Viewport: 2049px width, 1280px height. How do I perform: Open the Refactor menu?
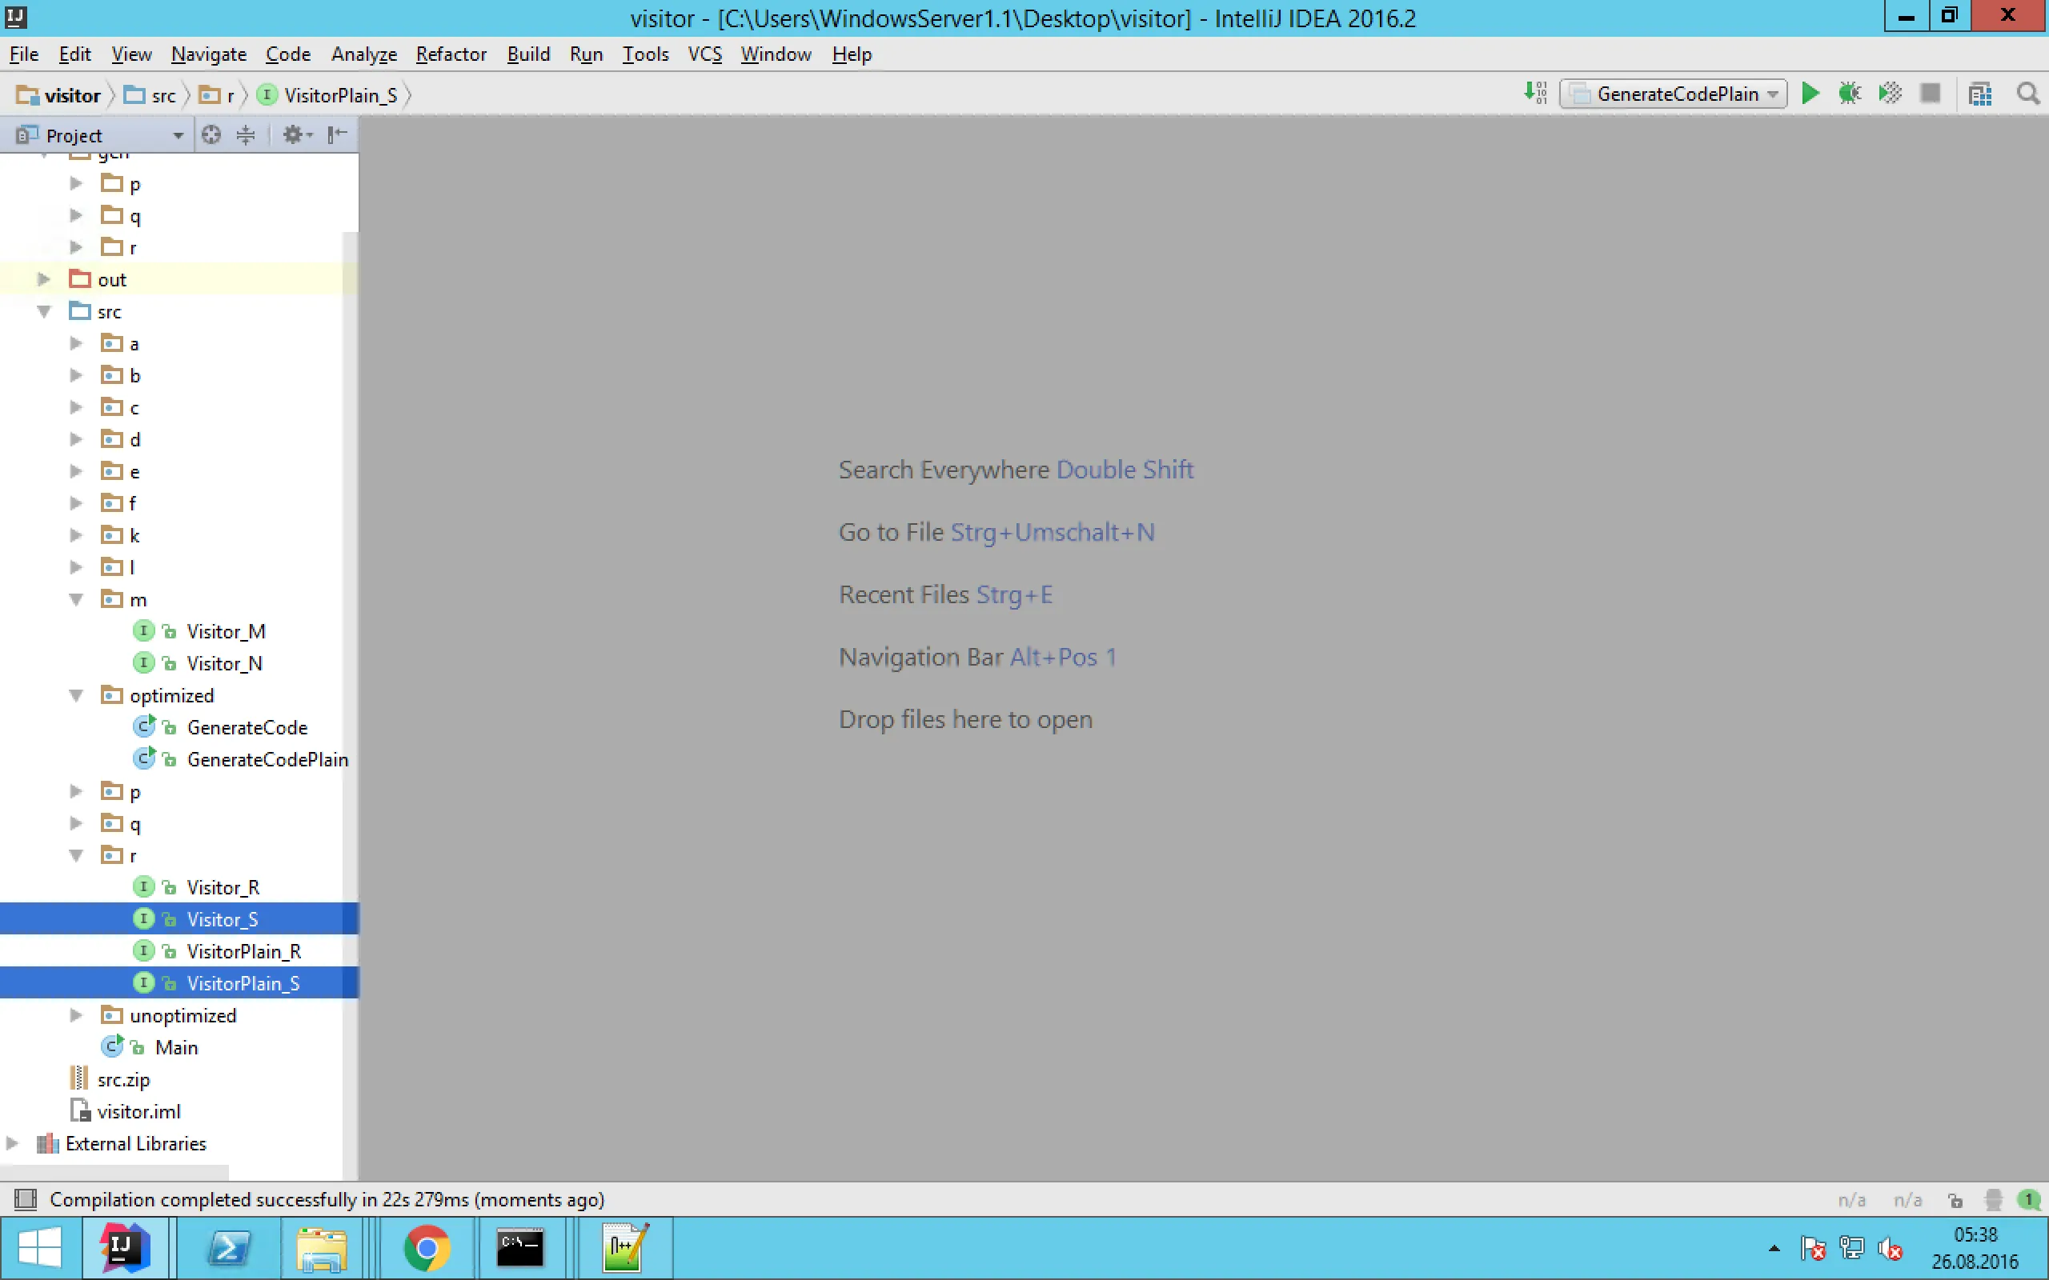coord(451,54)
